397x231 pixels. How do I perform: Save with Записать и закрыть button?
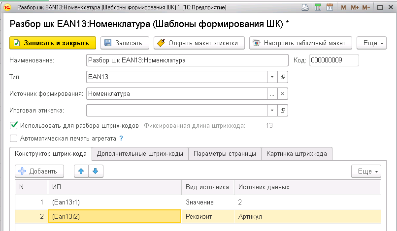coord(53,43)
